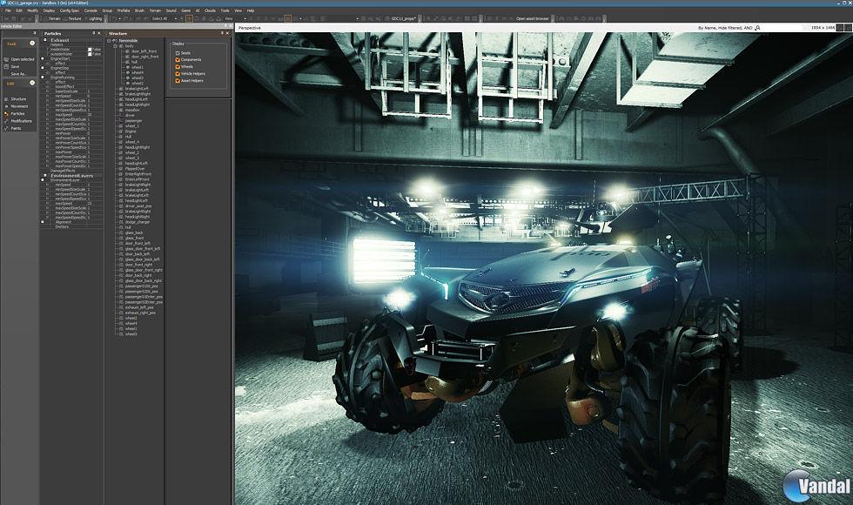Click the massBox part icon in Structure
Image resolution: width=853 pixels, height=505 pixels.
point(121,110)
